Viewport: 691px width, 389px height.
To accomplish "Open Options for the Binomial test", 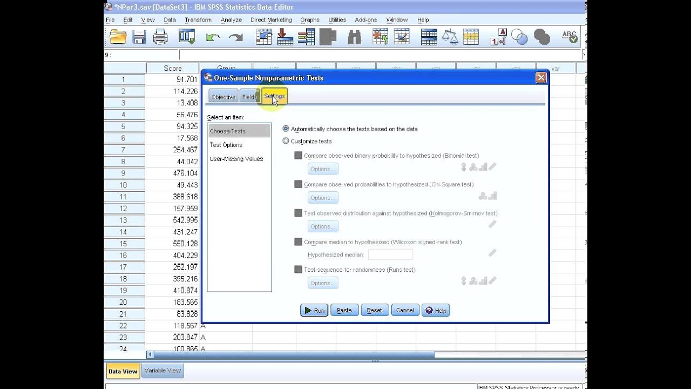I will (323, 169).
